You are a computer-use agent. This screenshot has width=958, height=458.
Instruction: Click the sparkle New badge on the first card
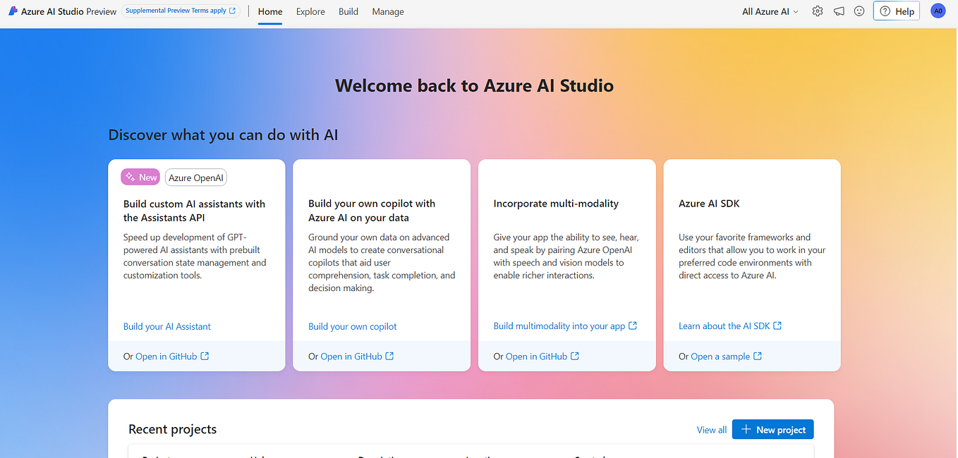point(131,176)
